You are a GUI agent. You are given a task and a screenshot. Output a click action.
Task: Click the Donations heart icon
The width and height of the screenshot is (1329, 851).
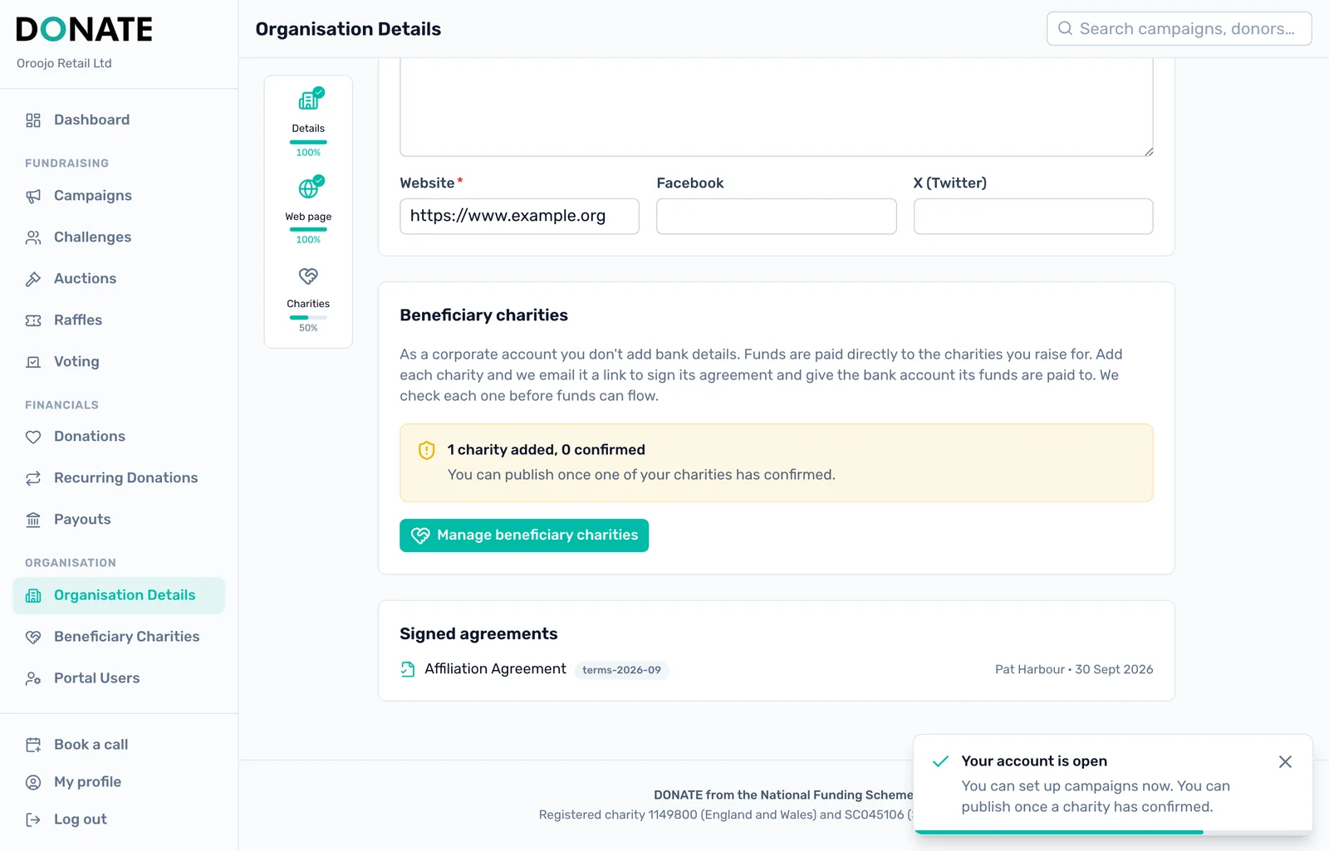33,437
